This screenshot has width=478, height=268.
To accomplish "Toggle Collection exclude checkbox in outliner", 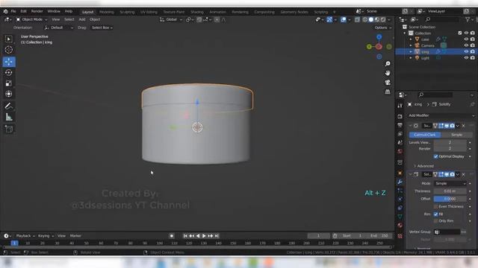I will [x=460, y=33].
